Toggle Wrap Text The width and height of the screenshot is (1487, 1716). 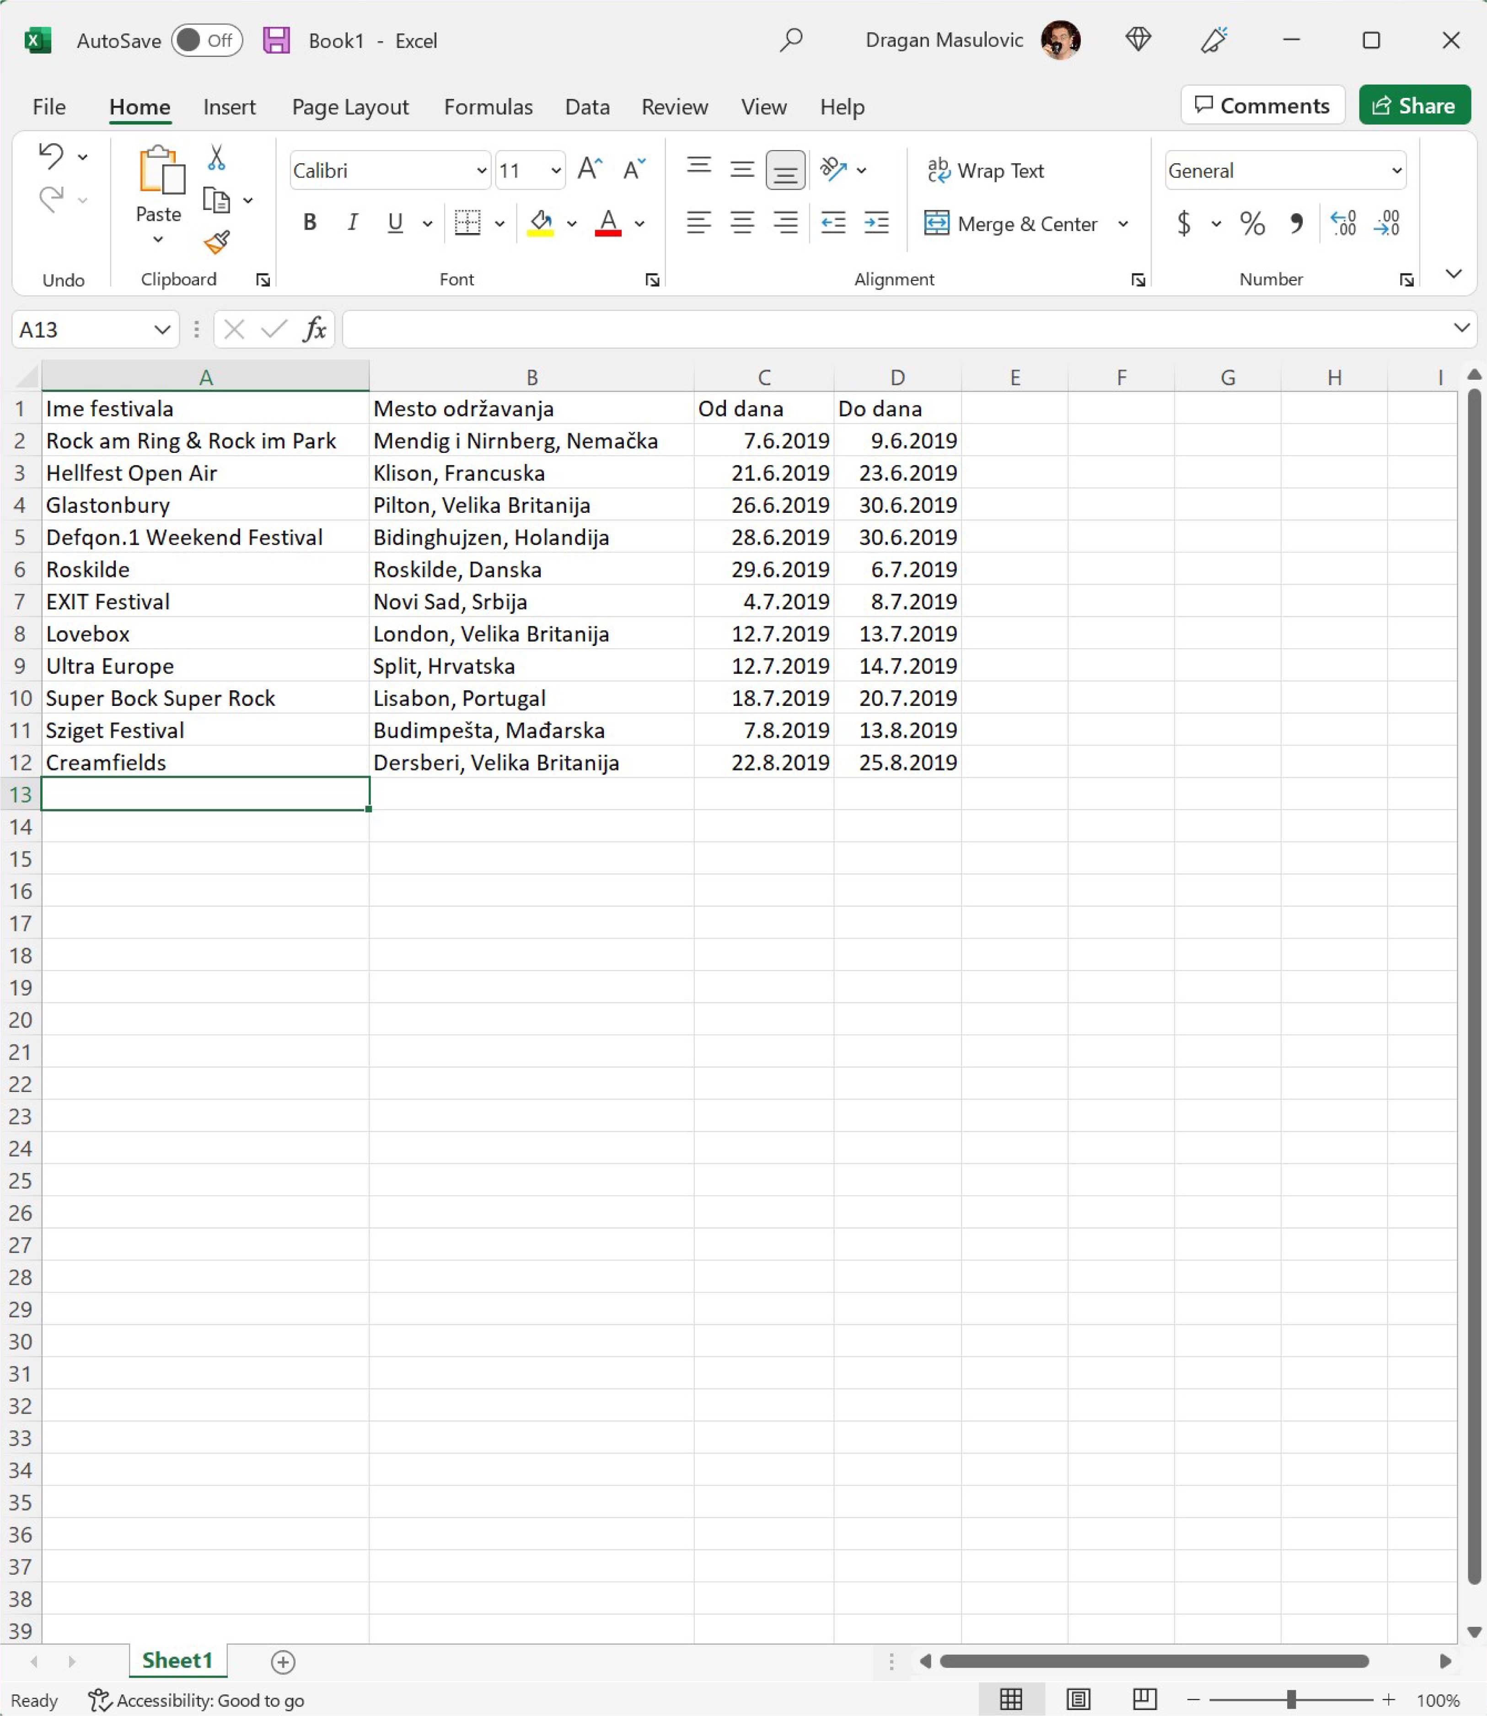pos(985,170)
